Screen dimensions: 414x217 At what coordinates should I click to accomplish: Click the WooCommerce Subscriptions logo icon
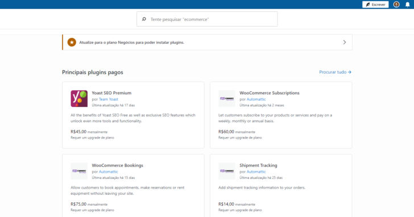pos(227,99)
